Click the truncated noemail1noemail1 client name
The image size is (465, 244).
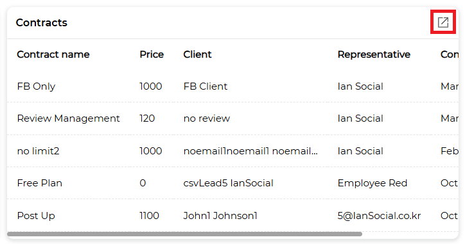click(x=250, y=151)
